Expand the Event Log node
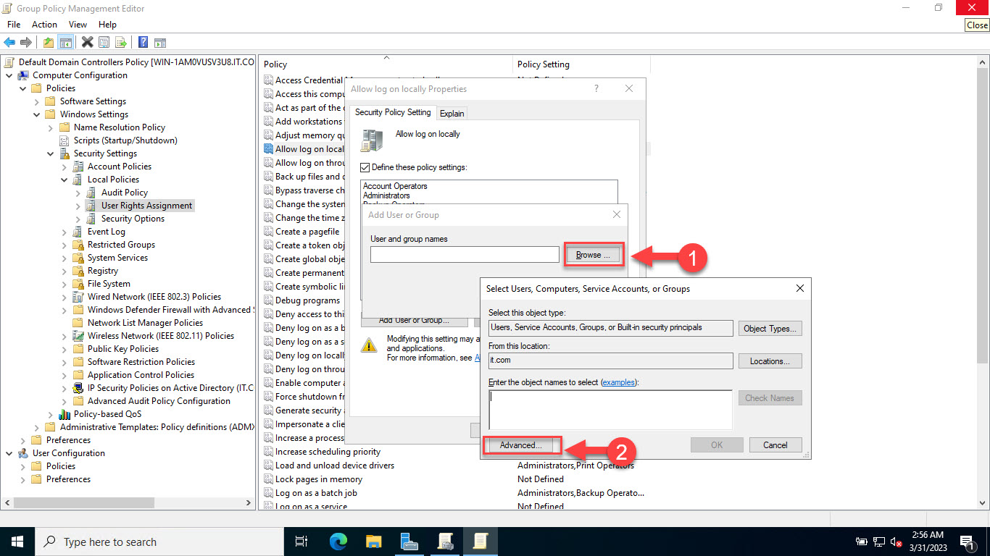The width and height of the screenshot is (990, 556). tap(65, 231)
